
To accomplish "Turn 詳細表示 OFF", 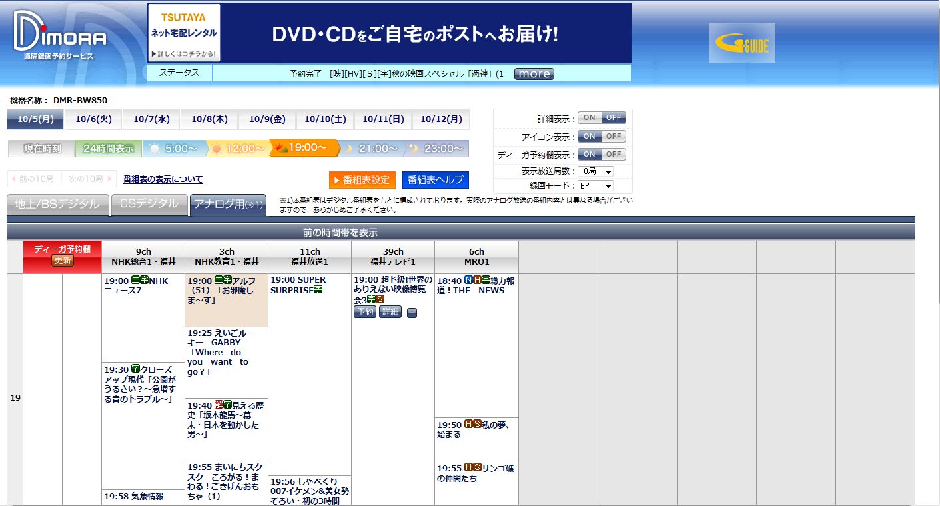I will click(614, 117).
